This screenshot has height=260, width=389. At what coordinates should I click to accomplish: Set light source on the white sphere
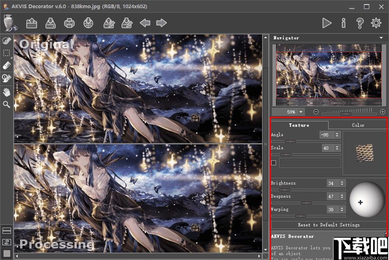(x=367, y=200)
